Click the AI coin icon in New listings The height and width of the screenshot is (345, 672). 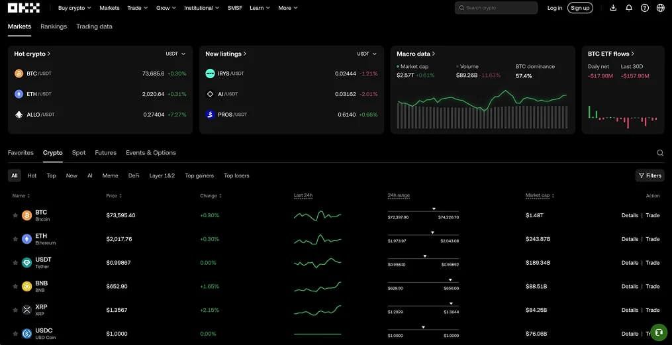tap(210, 94)
